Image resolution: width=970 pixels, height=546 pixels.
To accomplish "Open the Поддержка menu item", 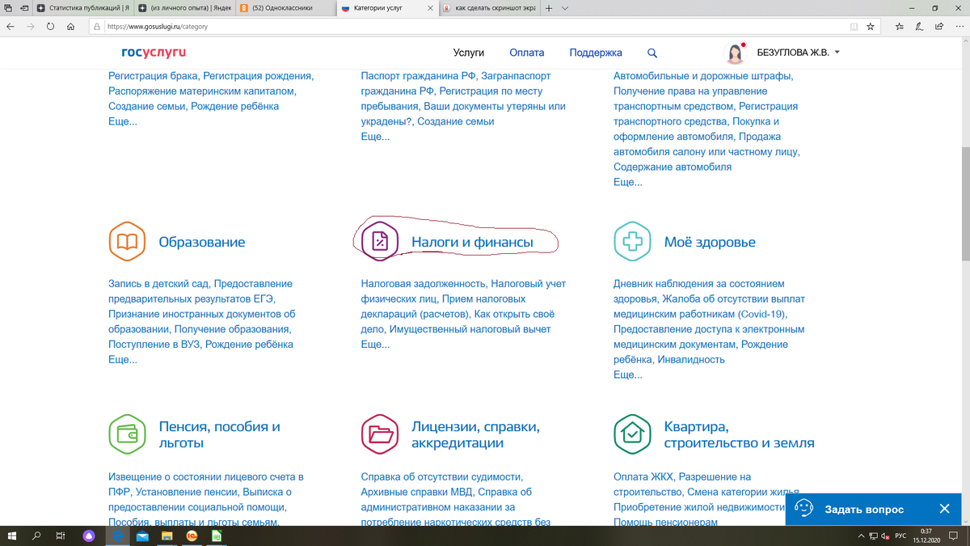I will pos(596,53).
